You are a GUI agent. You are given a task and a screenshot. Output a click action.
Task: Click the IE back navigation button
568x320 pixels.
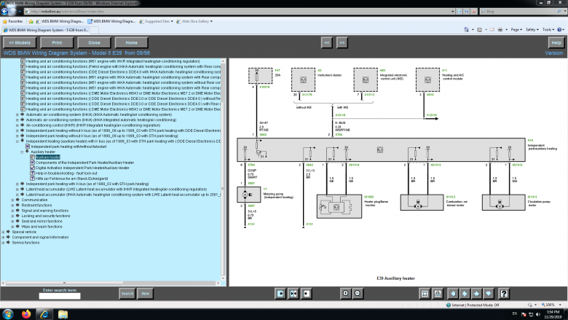pyautogui.click(x=4, y=11)
